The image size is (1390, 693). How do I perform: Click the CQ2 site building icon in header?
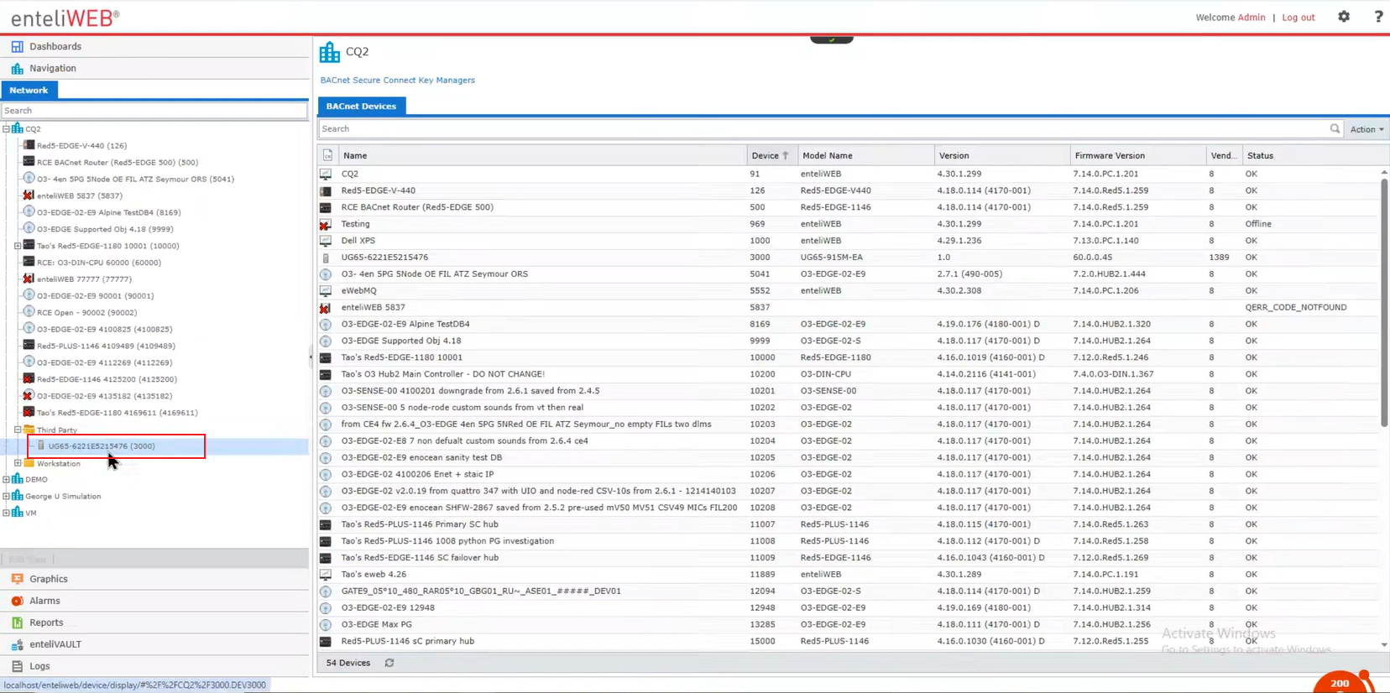tap(330, 52)
